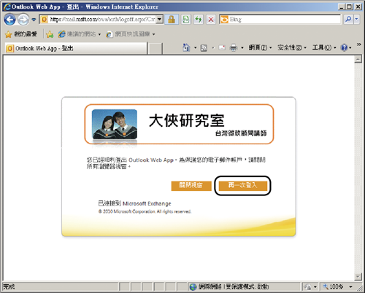Click the scrollbar down arrow
The width and height of the screenshot is (365, 293).
point(358,276)
